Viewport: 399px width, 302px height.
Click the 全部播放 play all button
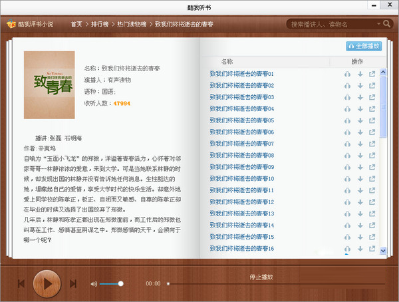364,47
